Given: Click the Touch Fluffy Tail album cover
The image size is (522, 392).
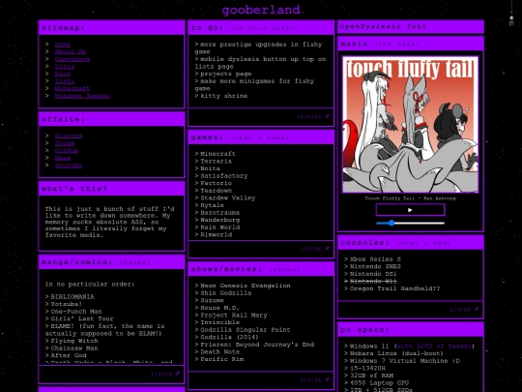Looking at the screenshot, I should click(x=411, y=124).
